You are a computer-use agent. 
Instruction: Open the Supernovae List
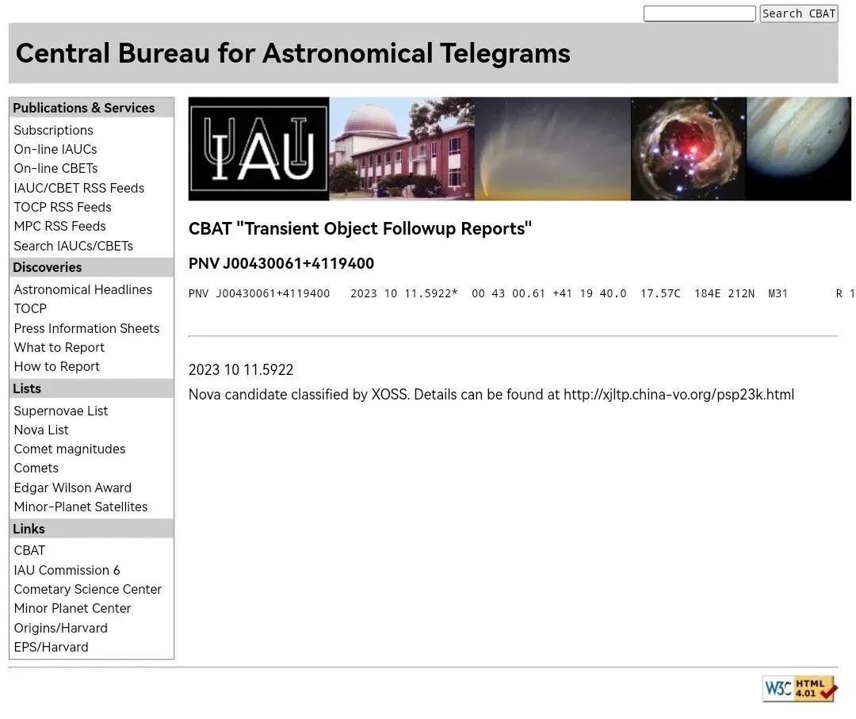(61, 411)
